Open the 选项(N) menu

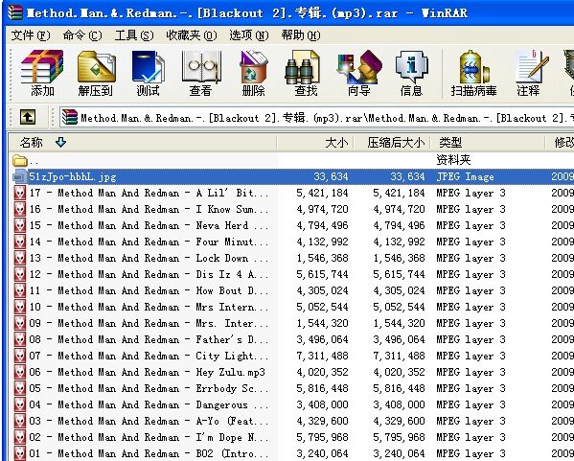(249, 35)
